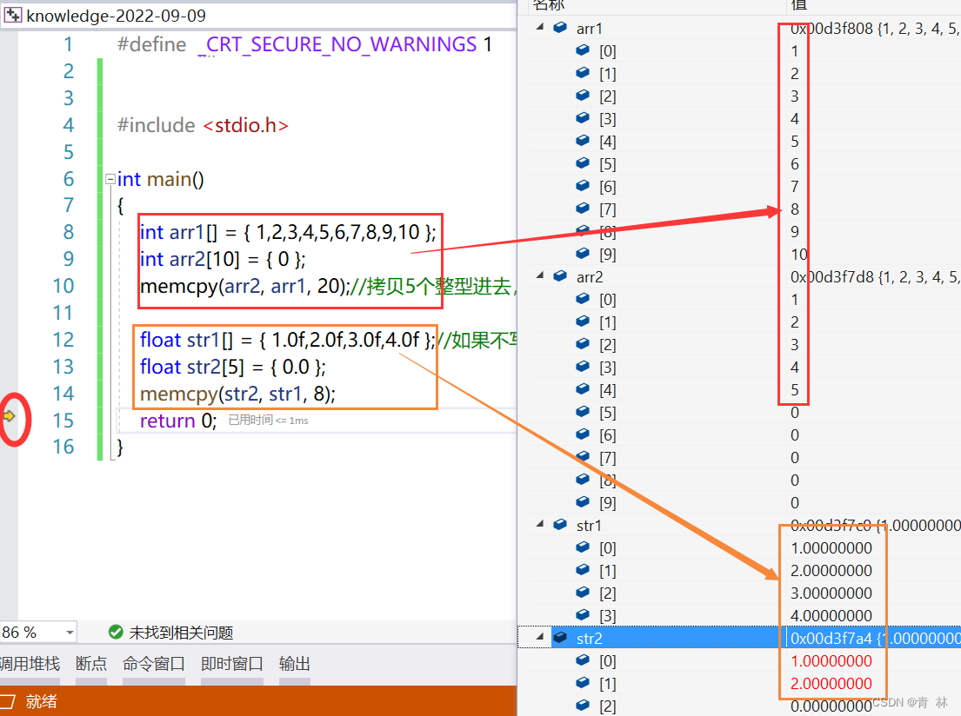Click value 4.00000000 of str1 element [3]
This screenshot has width=961, height=716.
point(831,615)
